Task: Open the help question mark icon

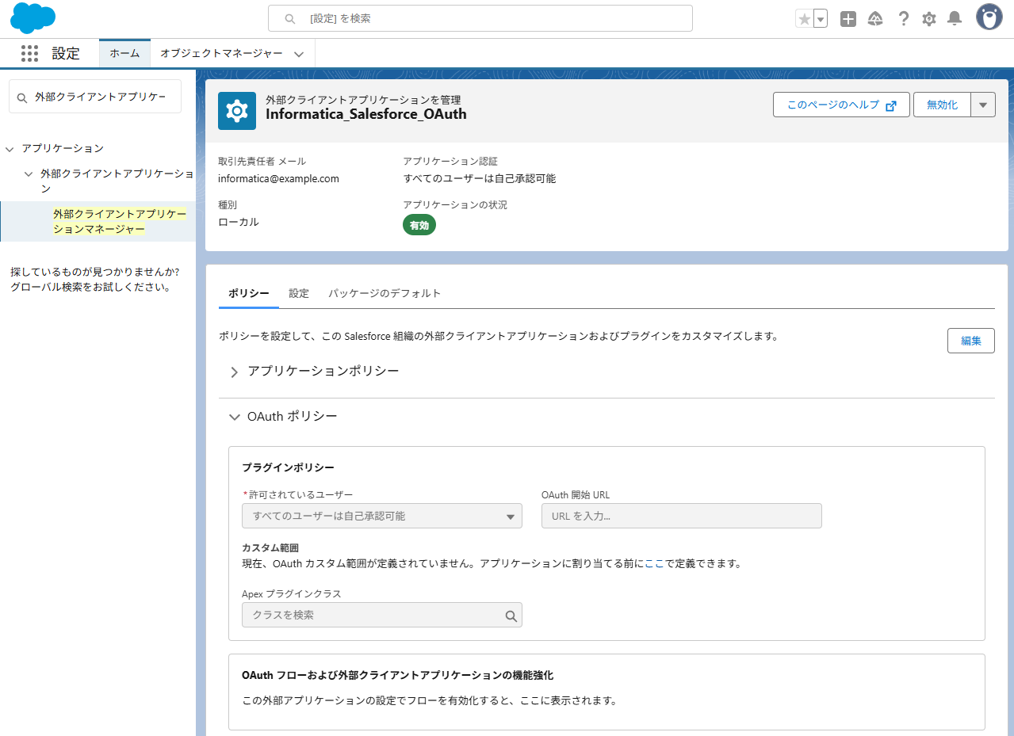Action: [x=903, y=19]
